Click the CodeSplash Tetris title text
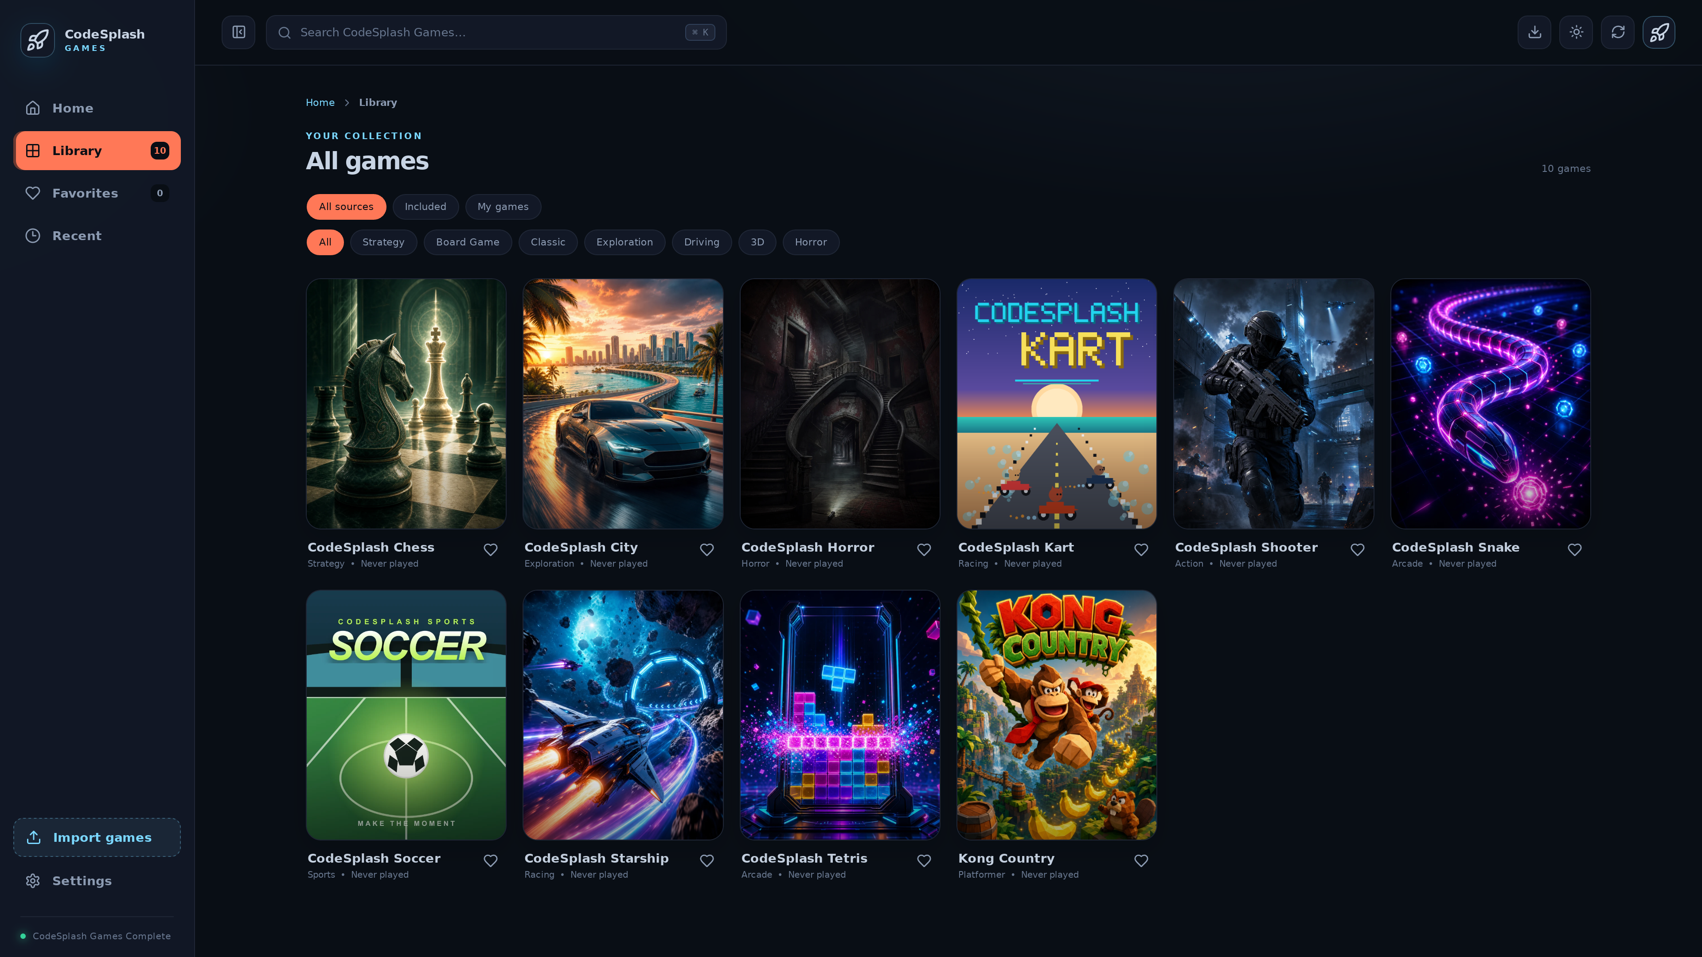 (x=804, y=859)
